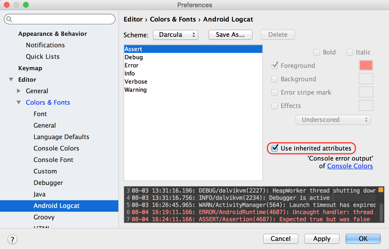This screenshot has height=249, width=389.
Task: Open the Custom colors page
Action: [45, 171]
